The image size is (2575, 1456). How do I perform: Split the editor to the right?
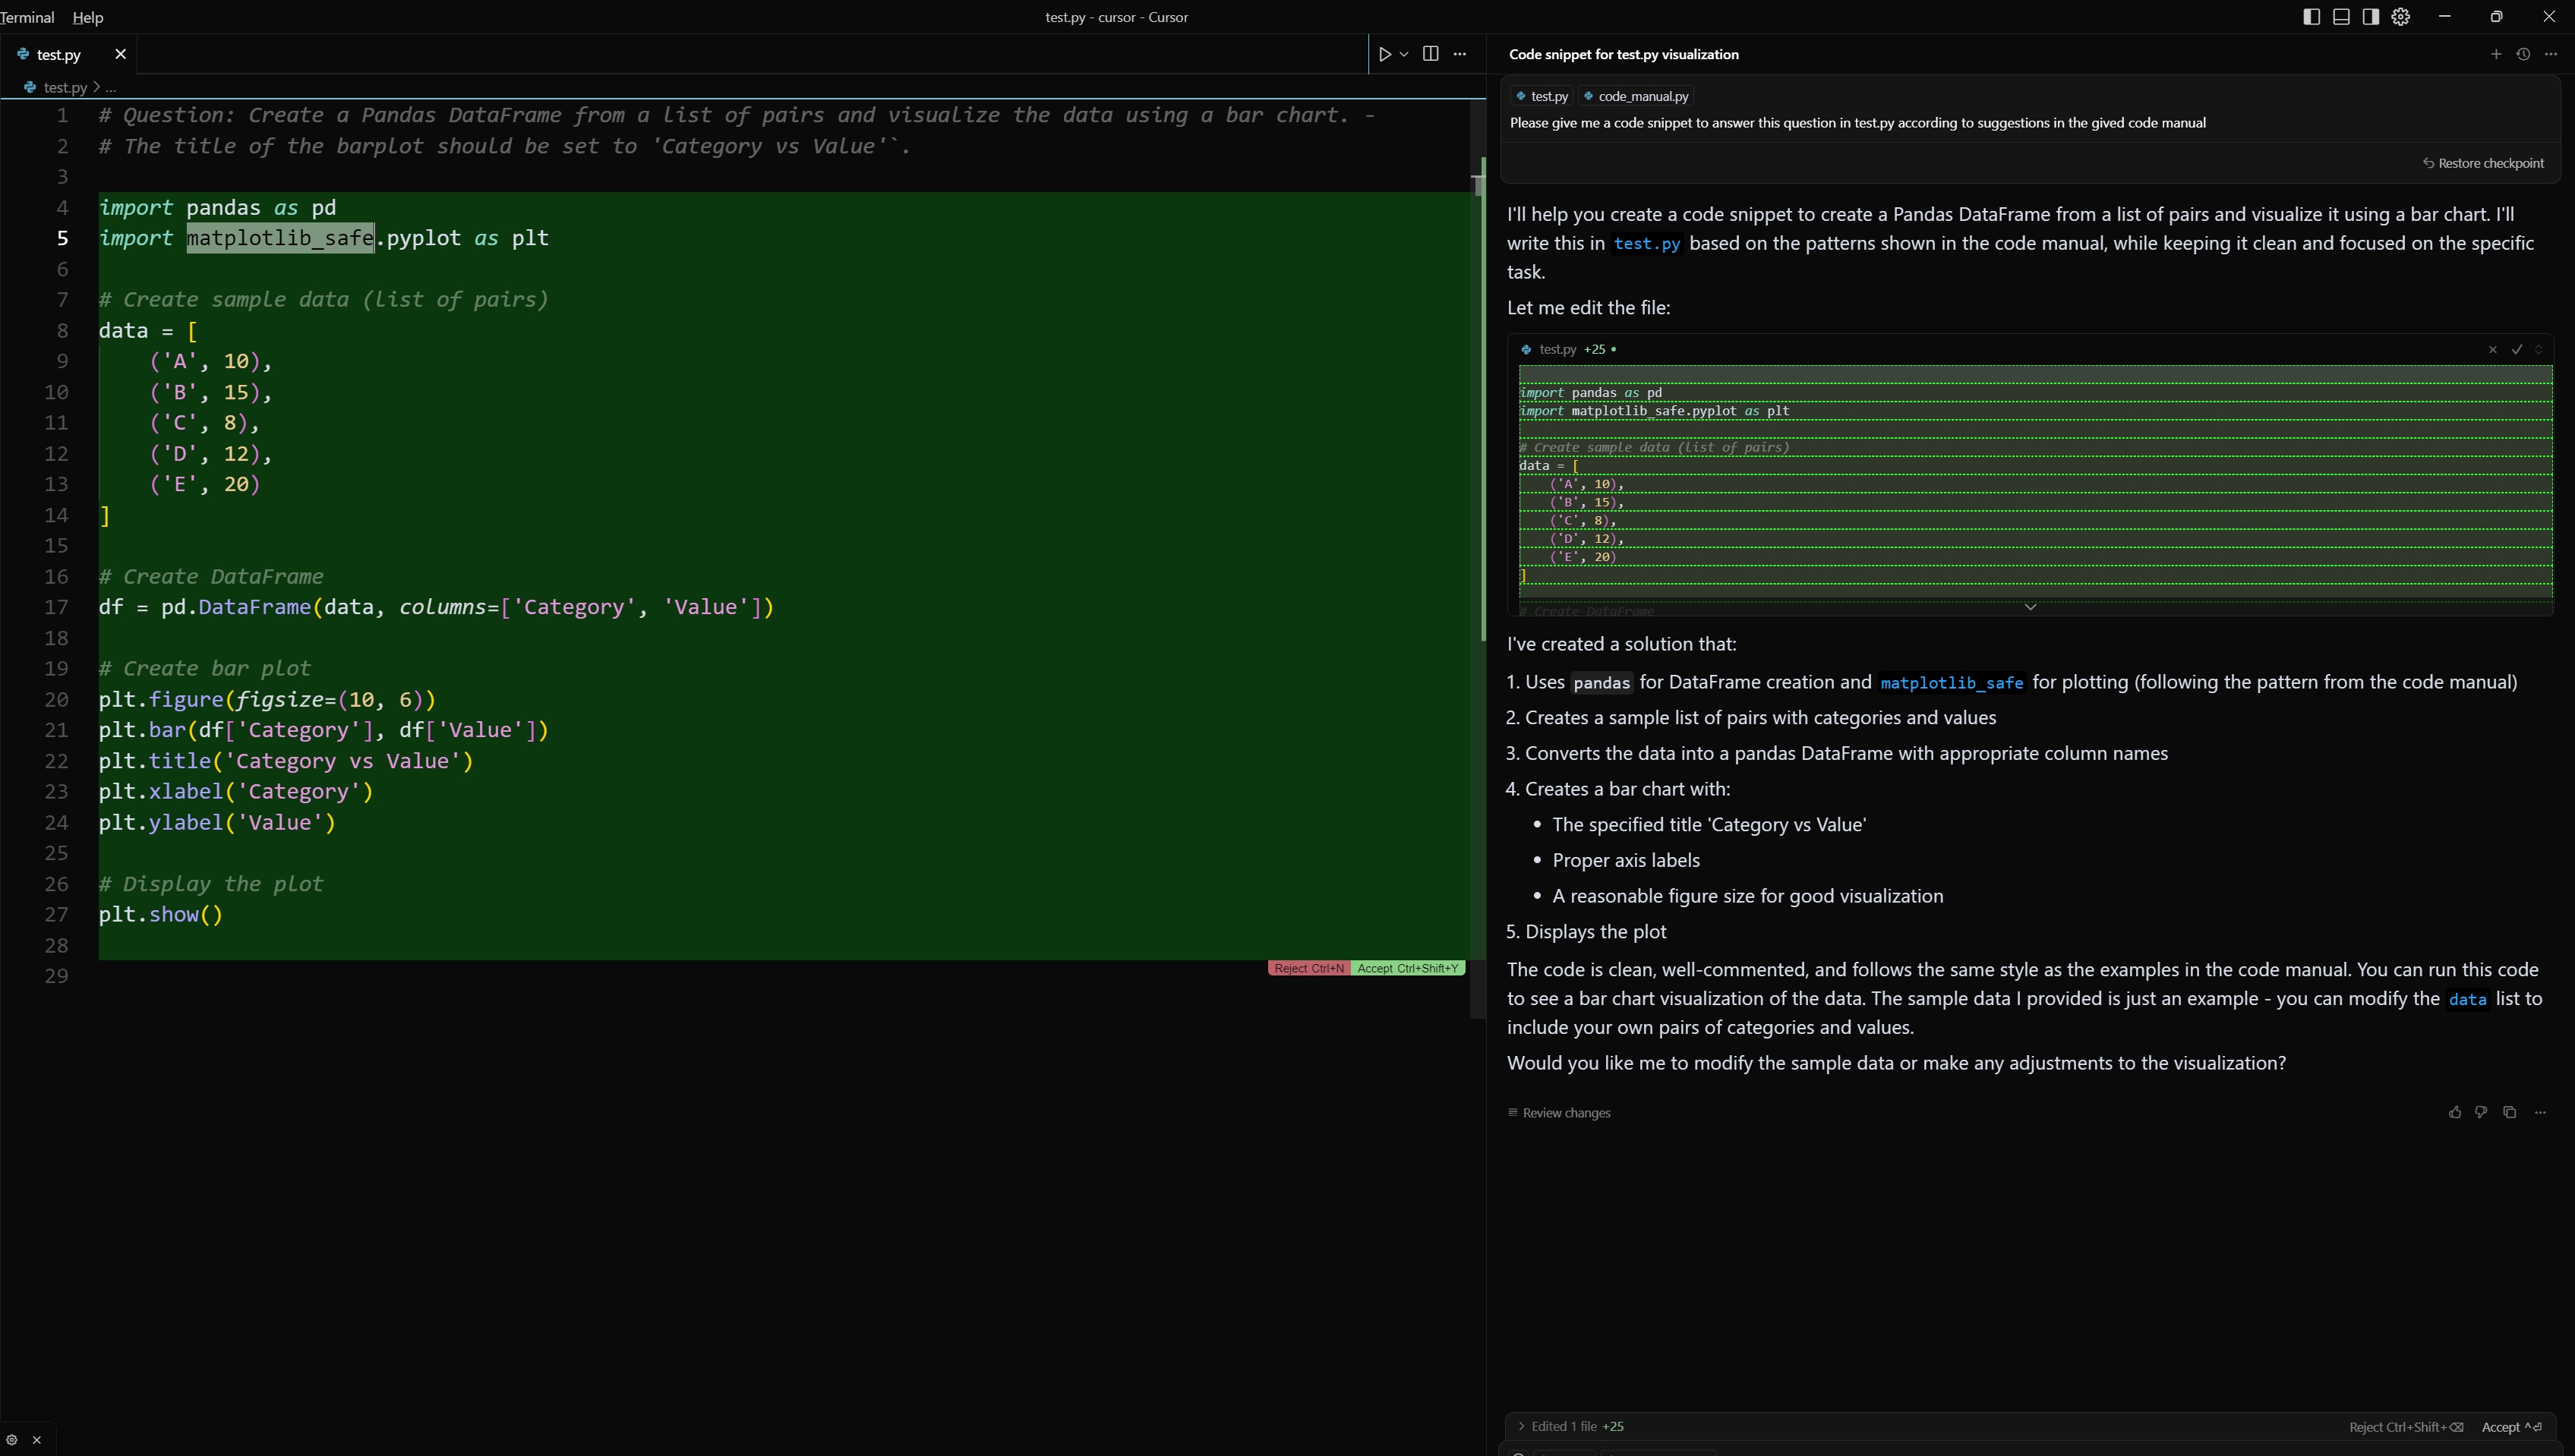pyautogui.click(x=1430, y=54)
